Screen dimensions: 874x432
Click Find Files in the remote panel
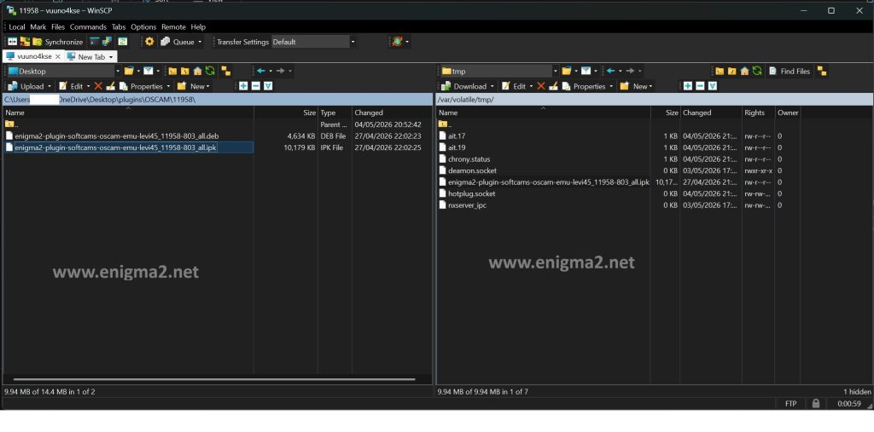[790, 72]
